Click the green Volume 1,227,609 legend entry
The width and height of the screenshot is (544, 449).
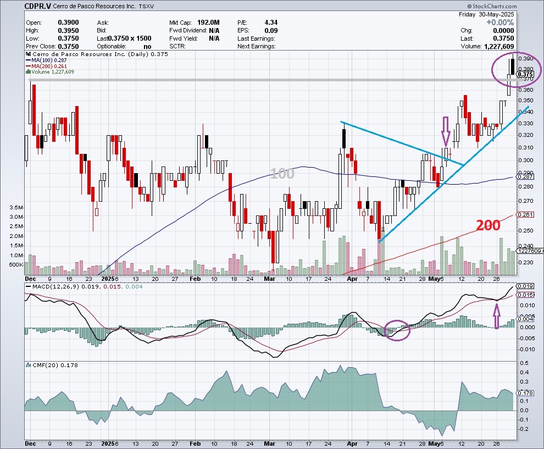click(x=53, y=72)
